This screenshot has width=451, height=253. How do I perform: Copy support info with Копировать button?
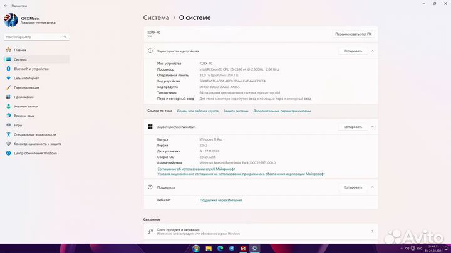coord(353,187)
